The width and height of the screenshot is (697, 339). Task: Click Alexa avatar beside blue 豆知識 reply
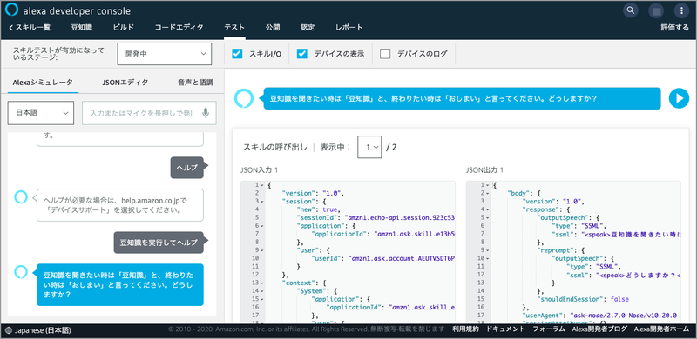(x=21, y=271)
